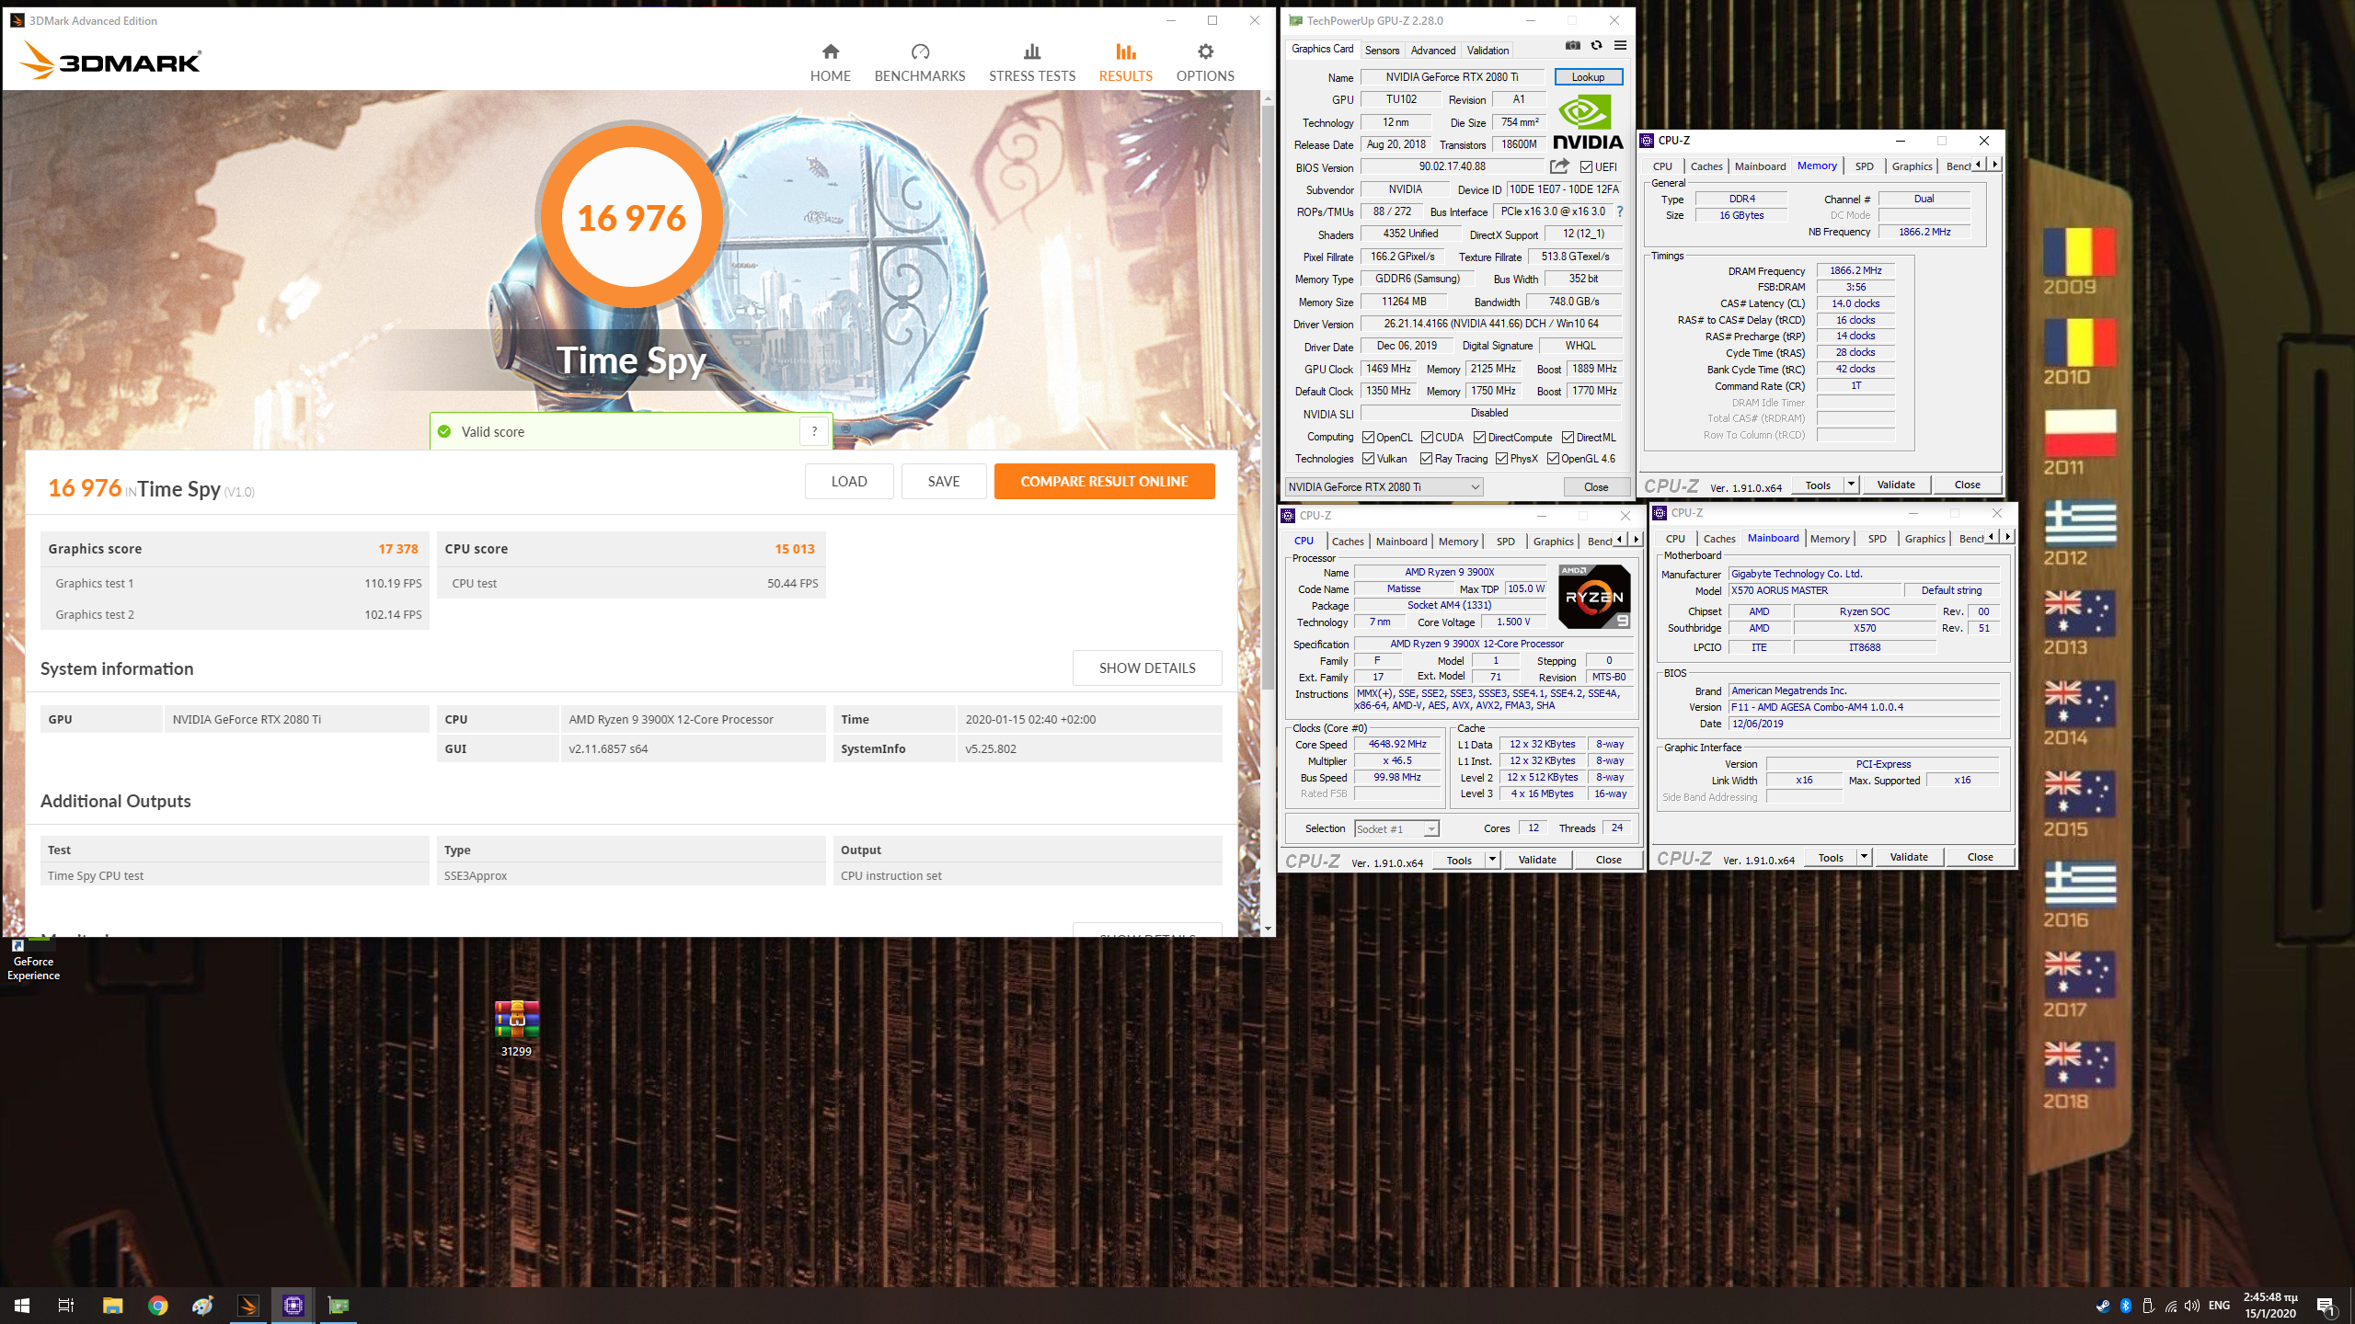Expand Tools dropdown arrow in CPU-Z Mainboard window

(1864, 857)
